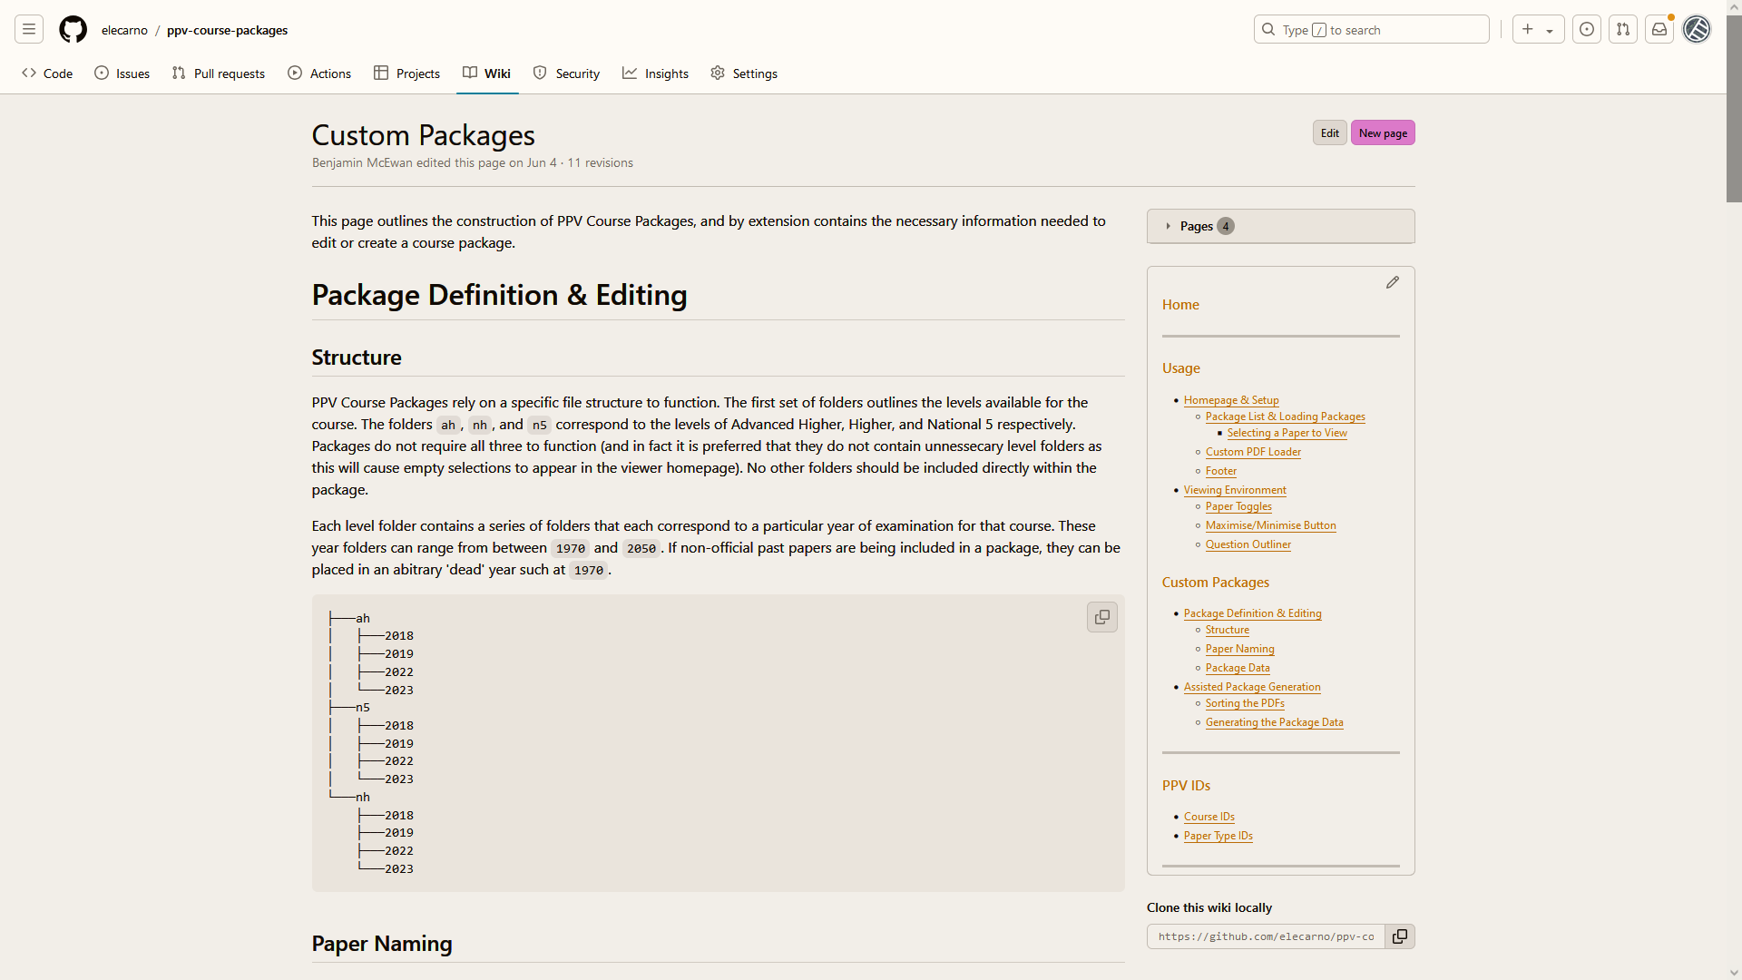Open Generating the Package Data link
Viewport: 1742px width, 980px height.
click(x=1274, y=722)
